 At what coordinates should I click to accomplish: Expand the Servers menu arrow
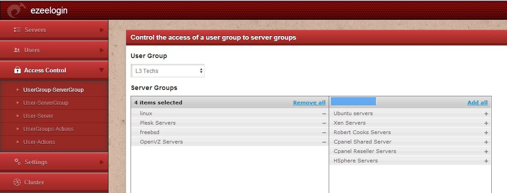pos(102,30)
